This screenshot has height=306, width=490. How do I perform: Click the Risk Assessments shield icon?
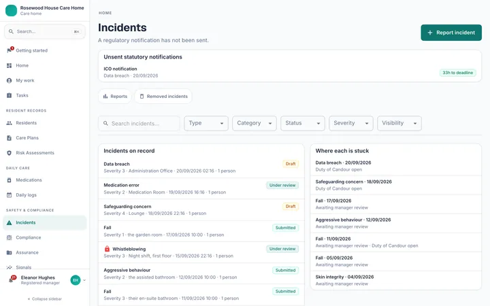click(x=9, y=153)
